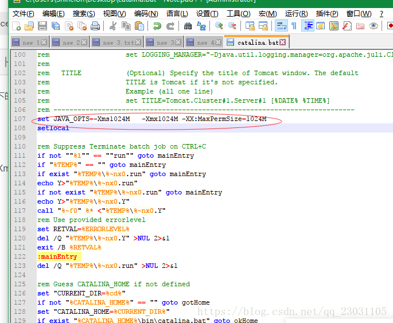
Task: Start macro recording with the red record icon
Action: point(390,26)
